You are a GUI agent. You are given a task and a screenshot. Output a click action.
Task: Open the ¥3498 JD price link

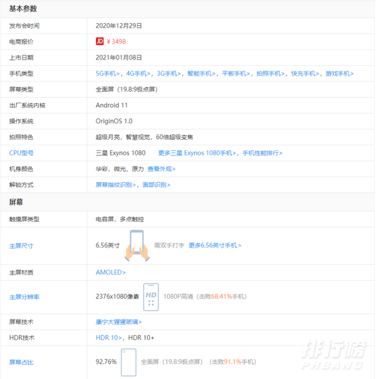(x=117, y=41)
